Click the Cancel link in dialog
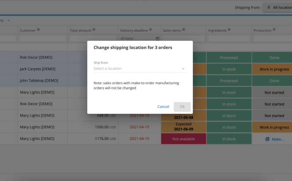The height and width of the screenshot is (181, 292). [163, 107]
